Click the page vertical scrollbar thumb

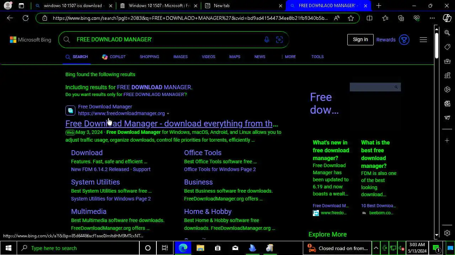[x=437, y=46]
